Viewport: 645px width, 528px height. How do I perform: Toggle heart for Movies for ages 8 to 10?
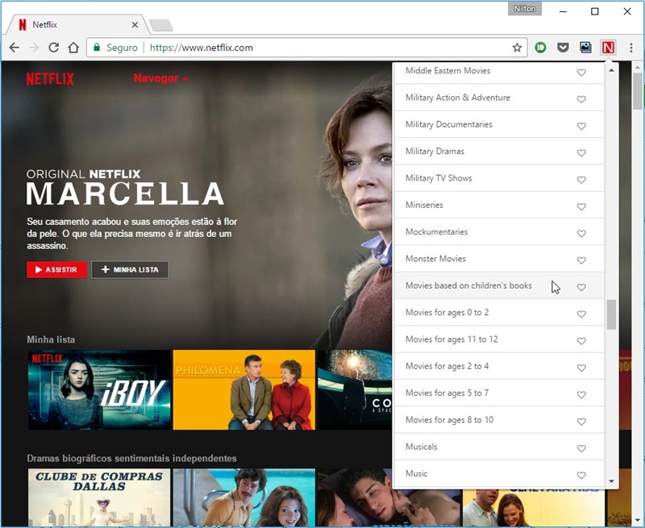pos(581,422)
